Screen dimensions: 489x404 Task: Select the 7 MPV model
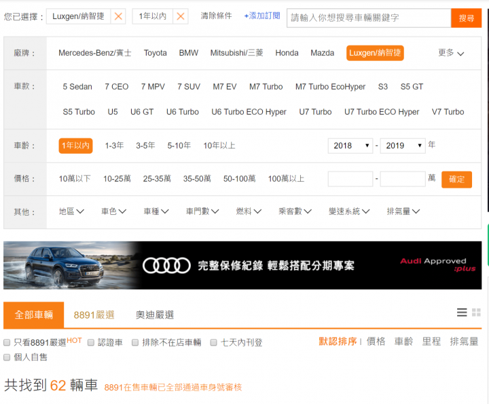[x=153, y=87]
